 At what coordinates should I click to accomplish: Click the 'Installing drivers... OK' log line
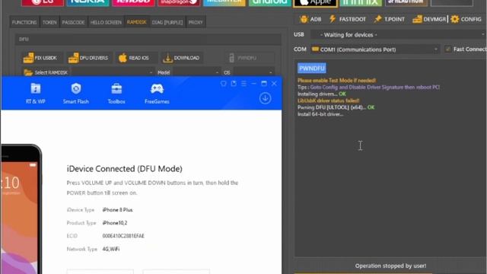(321, 94)
